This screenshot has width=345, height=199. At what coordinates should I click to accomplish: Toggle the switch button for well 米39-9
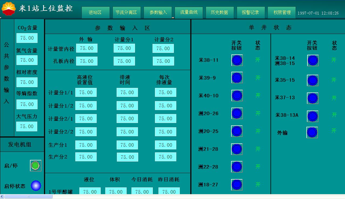(237, 78)
